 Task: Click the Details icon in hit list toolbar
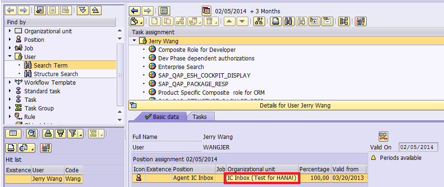(13, 134)
